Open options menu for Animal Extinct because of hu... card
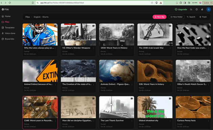This screenshot has height=130, width=213. click(55, 84)
